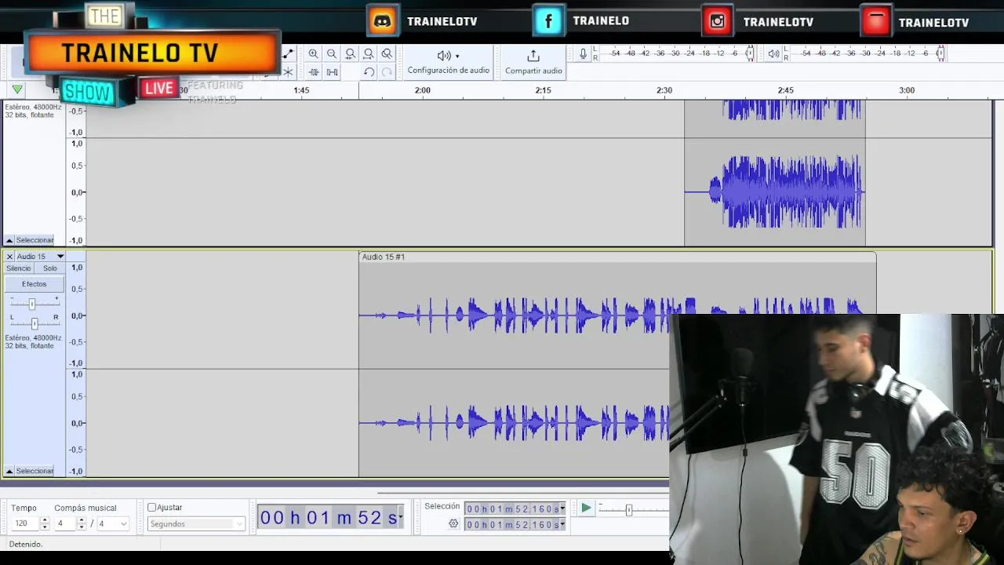Undo the last action
Screen dimensions: 1004x565
click(369, 72)
